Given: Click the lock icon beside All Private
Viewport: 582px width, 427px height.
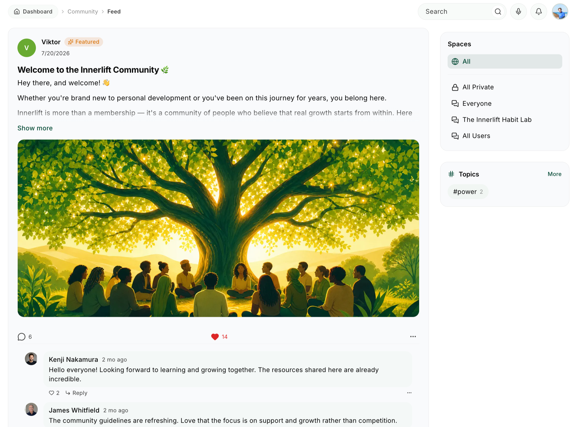Looking at the screenshot, I should click(455, 87).
